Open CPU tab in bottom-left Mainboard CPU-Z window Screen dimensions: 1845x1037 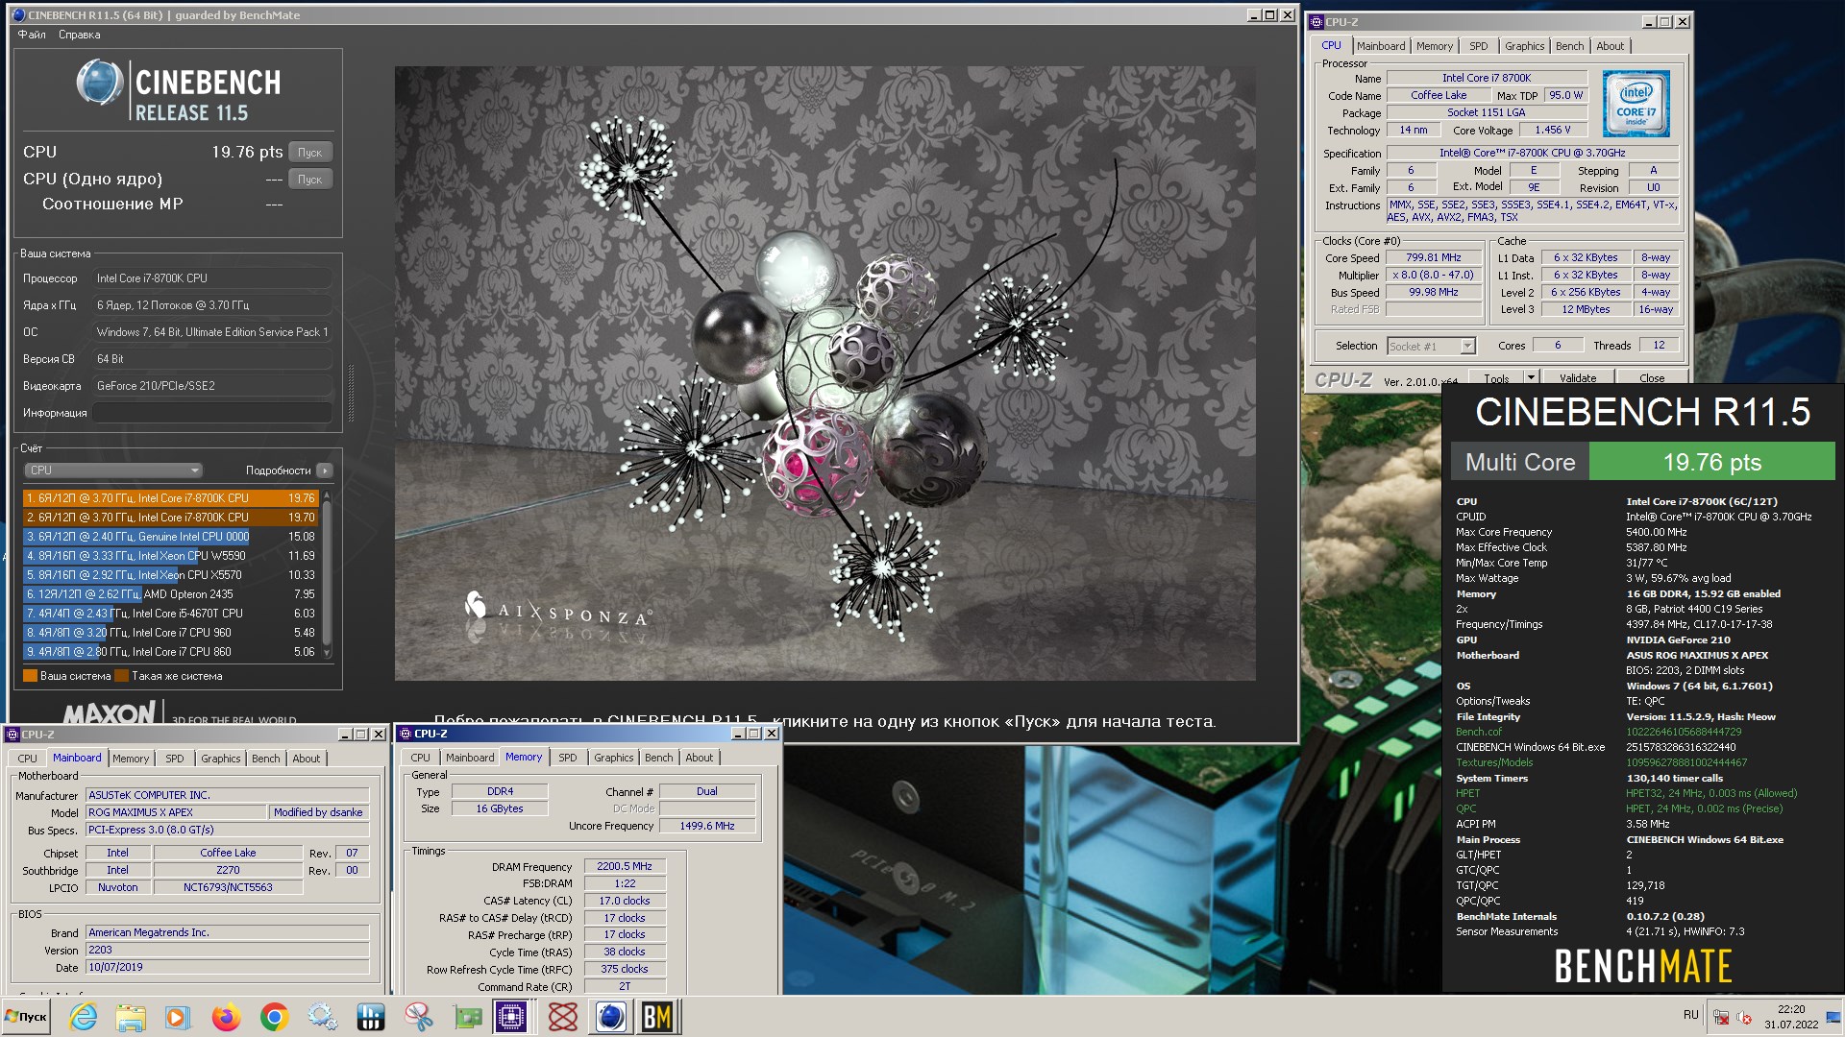[27, 759]
